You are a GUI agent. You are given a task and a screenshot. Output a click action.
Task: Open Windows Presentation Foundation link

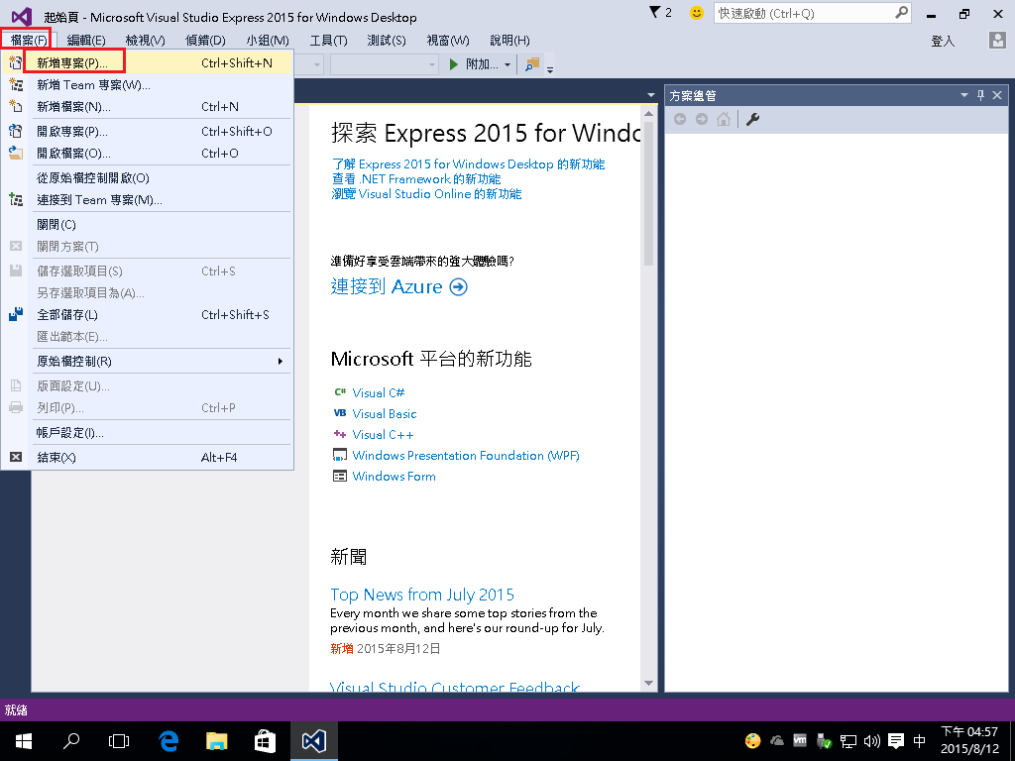coord(466,455)
